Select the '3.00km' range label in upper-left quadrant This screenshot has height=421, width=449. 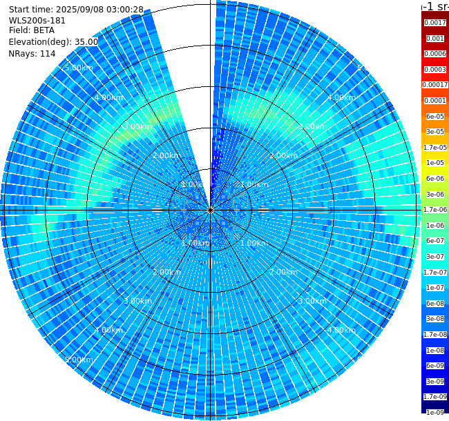coord(137,126)
